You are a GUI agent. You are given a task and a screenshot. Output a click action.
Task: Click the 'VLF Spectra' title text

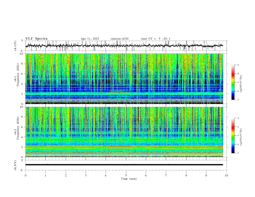(36, 39)
